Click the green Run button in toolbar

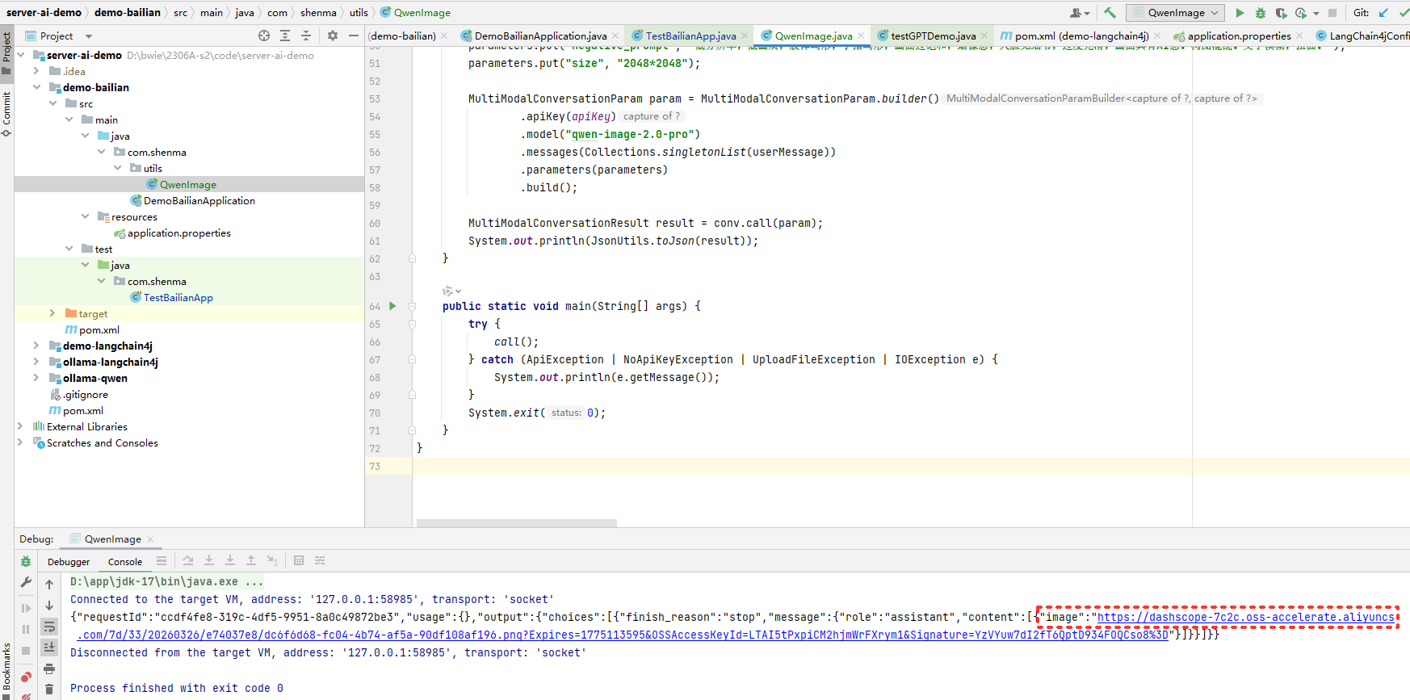tap(1240, 13)
